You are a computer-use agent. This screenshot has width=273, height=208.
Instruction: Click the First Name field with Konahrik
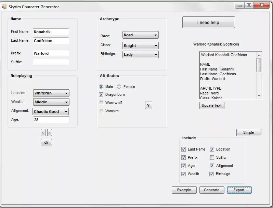tap(51, 32)
